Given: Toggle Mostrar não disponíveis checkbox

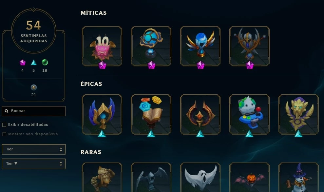Looking at the screenshot, I should pos(4,134).
